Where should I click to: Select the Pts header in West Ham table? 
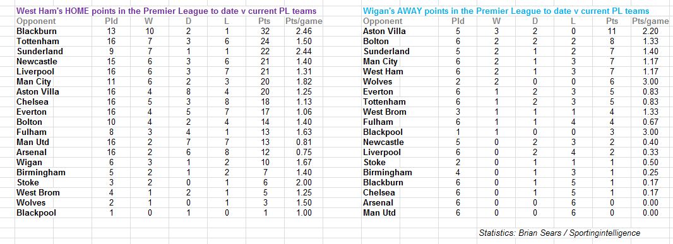click(266, 21)
